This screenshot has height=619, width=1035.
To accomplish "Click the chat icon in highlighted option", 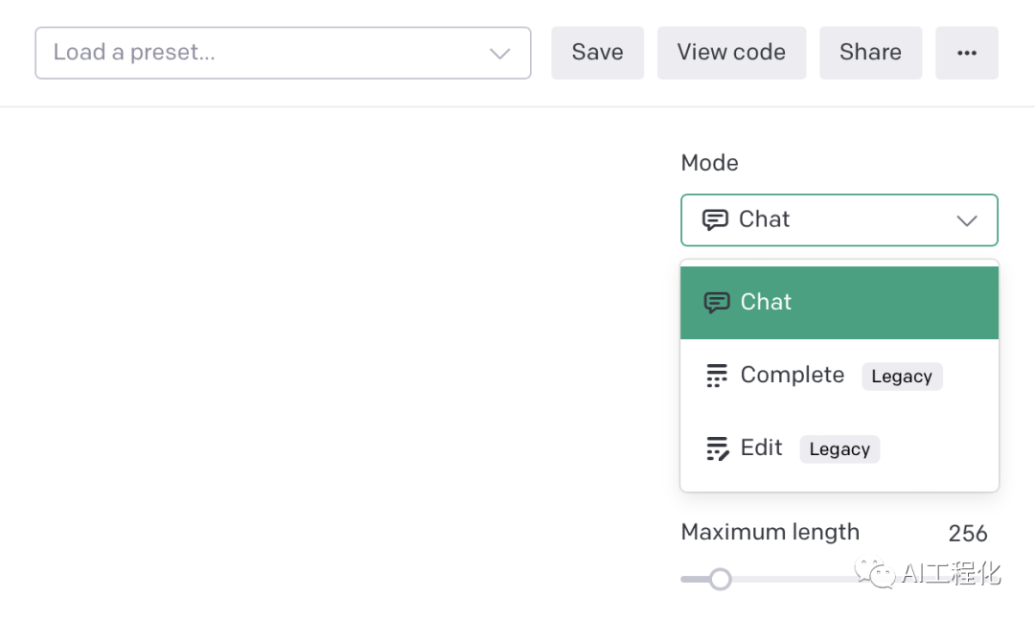I will pyautogui.click(x=717, y=303).
